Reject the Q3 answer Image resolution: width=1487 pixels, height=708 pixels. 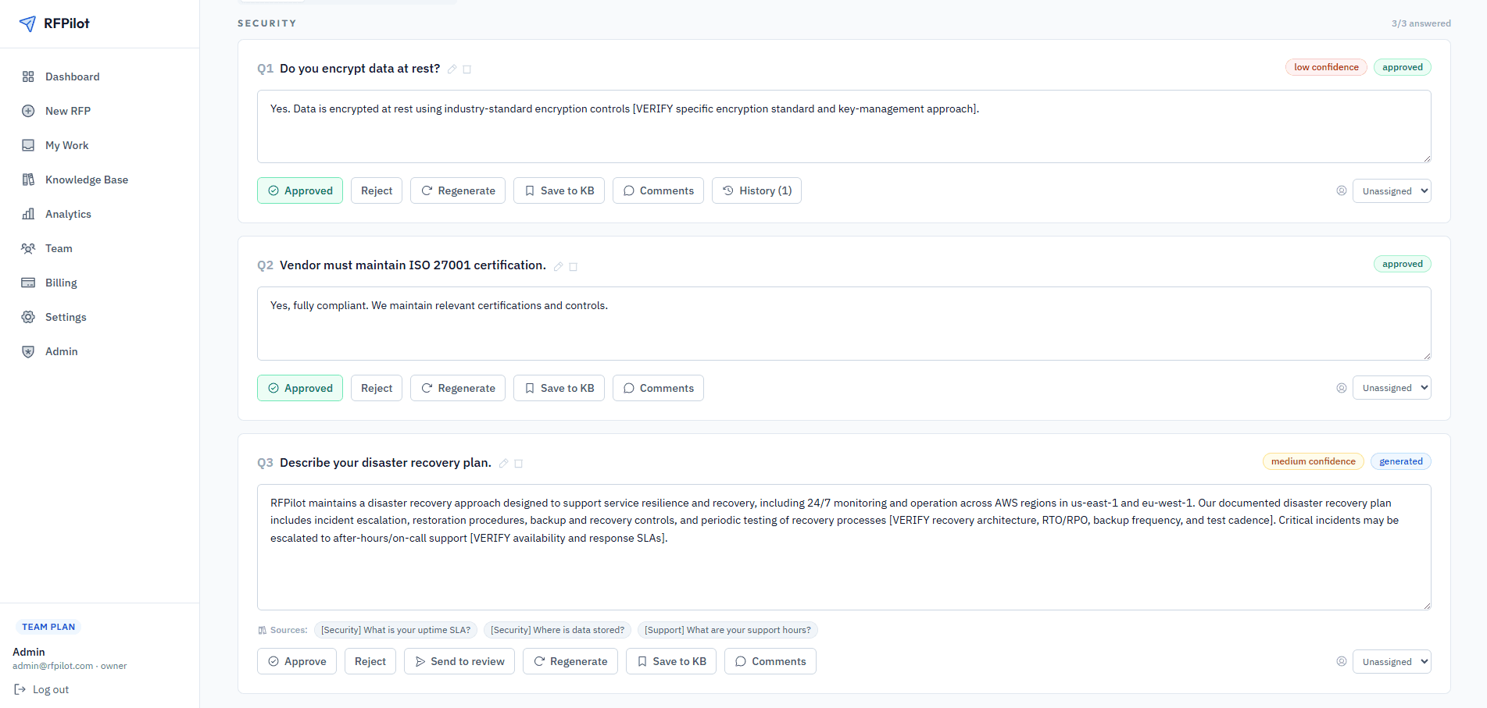coord(370,661)
